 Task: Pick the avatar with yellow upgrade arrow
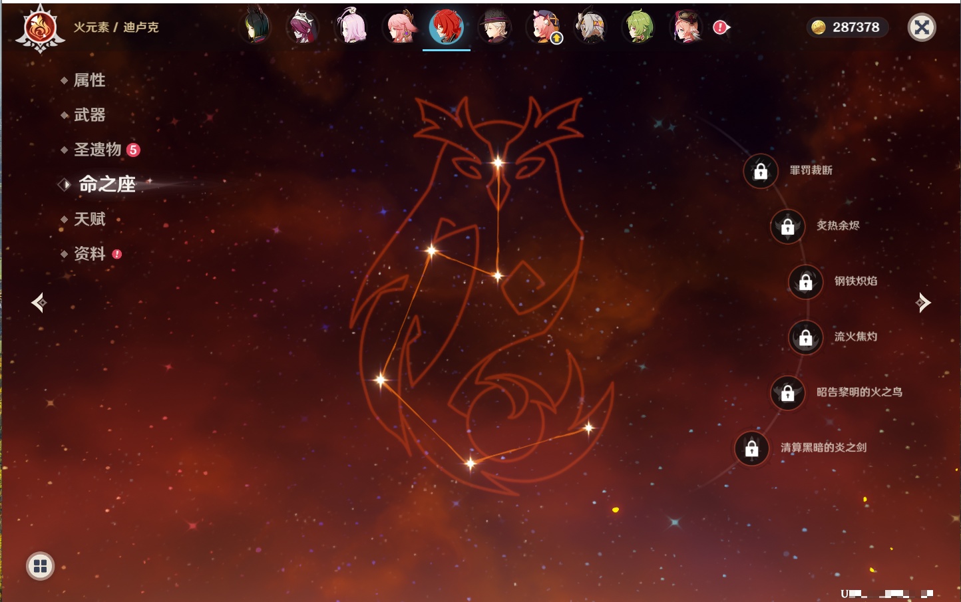pos(544,27)
